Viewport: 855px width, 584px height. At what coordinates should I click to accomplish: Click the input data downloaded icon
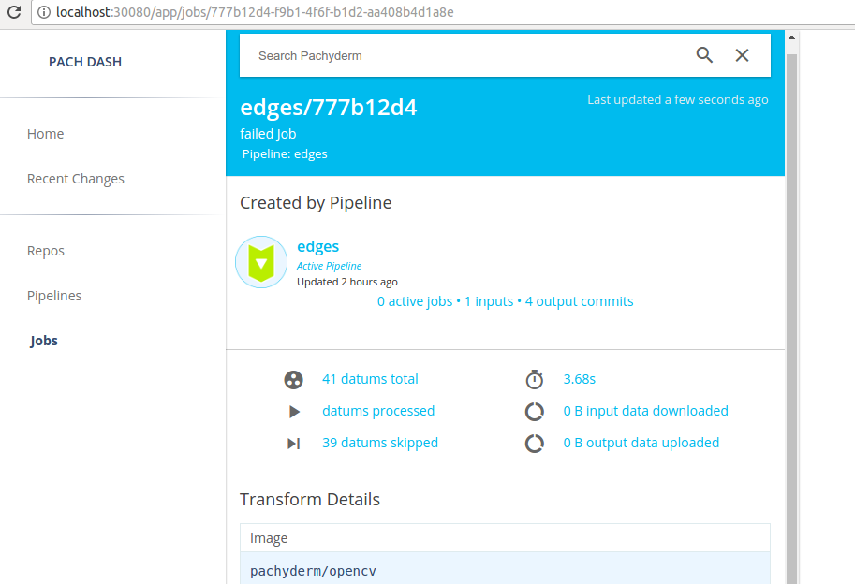[534, 412]
